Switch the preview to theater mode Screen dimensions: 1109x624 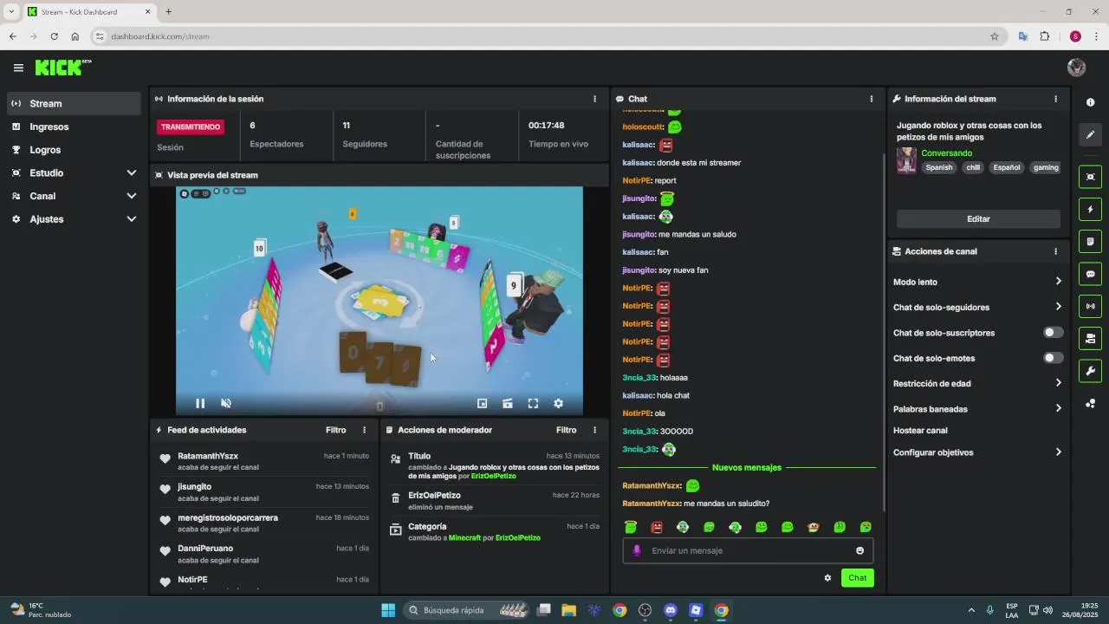(508, 403)
